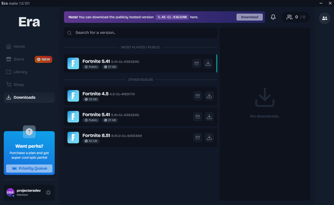Click the Public tag on most played build
Viewport: 334px width, 205px height.
tap(91, 67)
